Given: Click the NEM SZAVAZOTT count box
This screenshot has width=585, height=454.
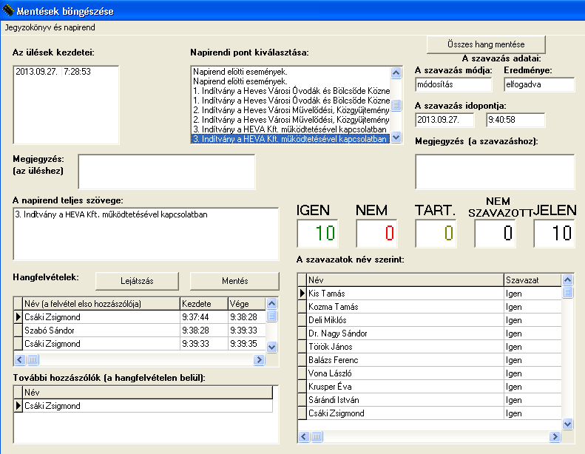Looking at the screenshot, I should tap(495, 234).
